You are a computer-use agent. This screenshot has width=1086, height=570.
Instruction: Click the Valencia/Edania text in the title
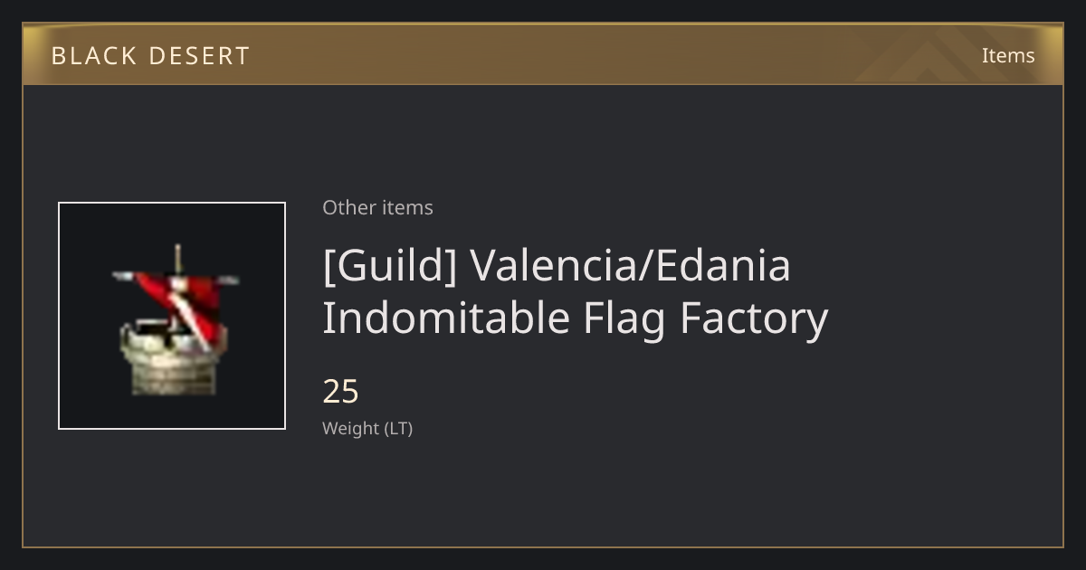pos(631,265)
